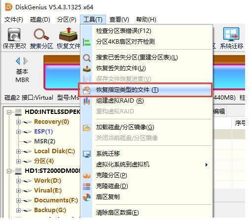This screenshot has width=250, height=221.
Task: Click the System Migration (系统迁移) toolbar icon
Action: click(x=231, y=34)
